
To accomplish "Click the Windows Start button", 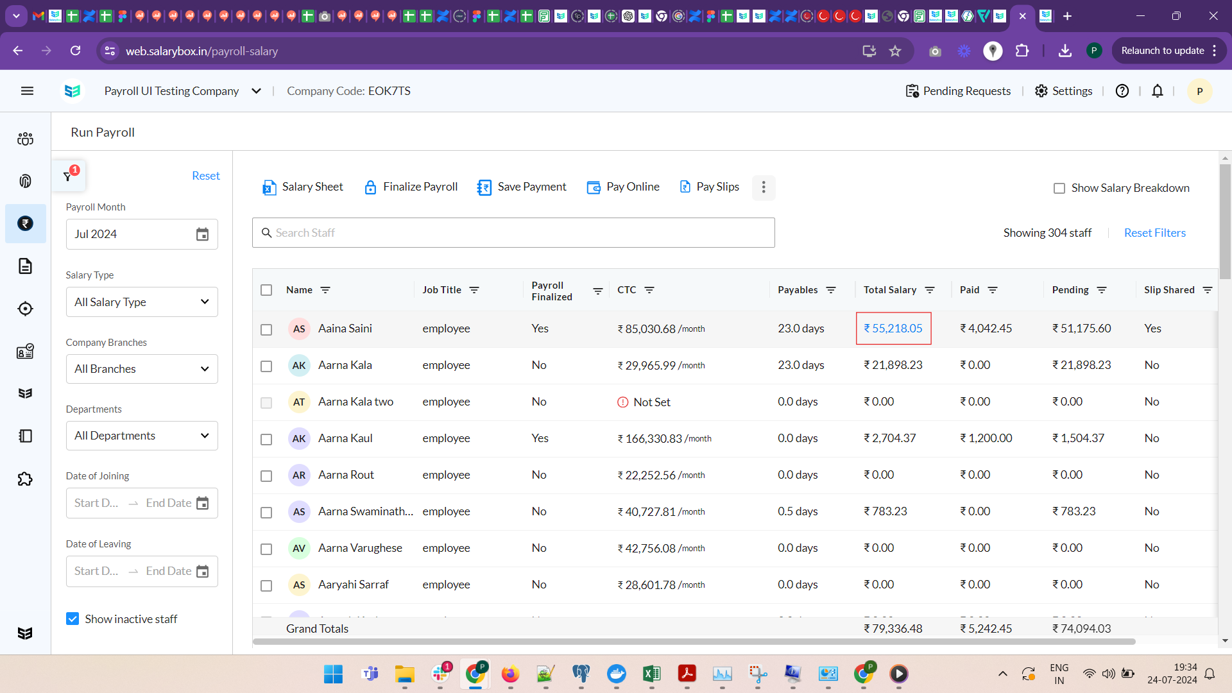I will 333,674.
